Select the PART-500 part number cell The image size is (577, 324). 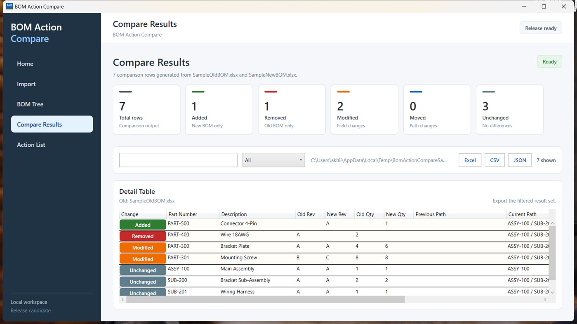(x=193, y=224)
